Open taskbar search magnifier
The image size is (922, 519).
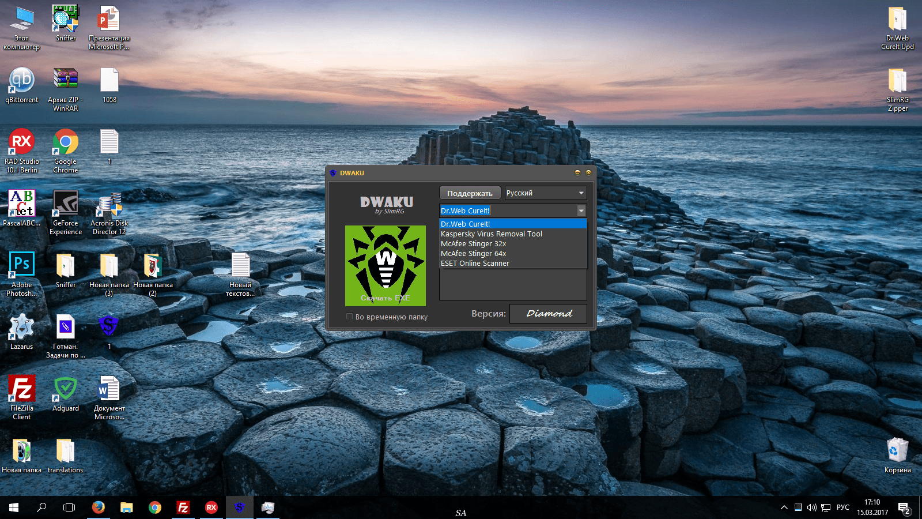[x=41, y=507]
